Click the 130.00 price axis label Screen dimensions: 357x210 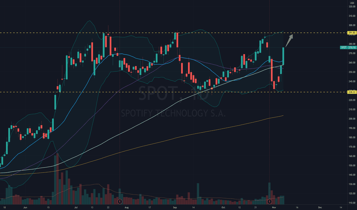[x=352, y=184]
